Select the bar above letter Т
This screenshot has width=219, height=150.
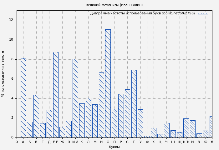click(134, 103)
